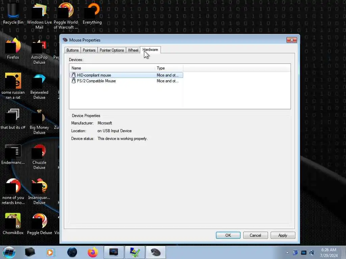Launch the media player taskbar icon
Image resolution: width=346 pixels, height=259 pixels.
click(50, 252)
